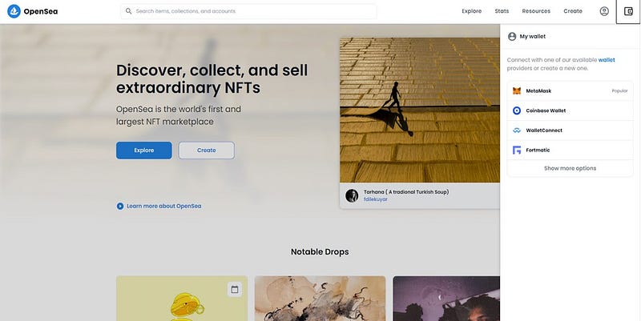Click the search magnifier icon
The height and width of the screenshot is (321, 641).
(x=128, y=11)
